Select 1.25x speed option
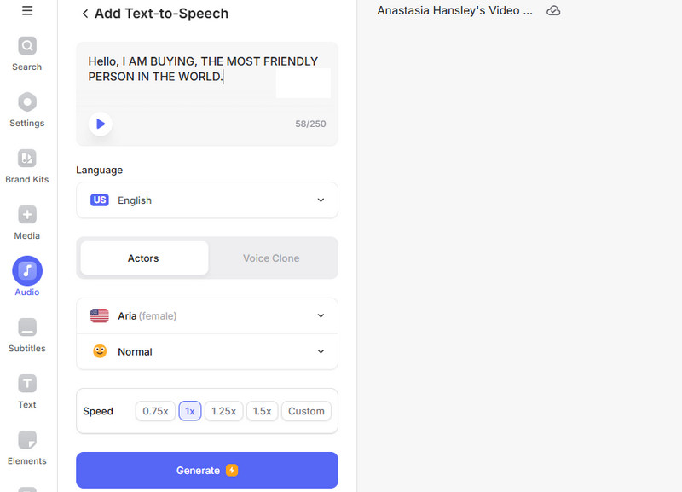This screenshot has width=682, height=492. pyautogui.click(x=223, y=411)
